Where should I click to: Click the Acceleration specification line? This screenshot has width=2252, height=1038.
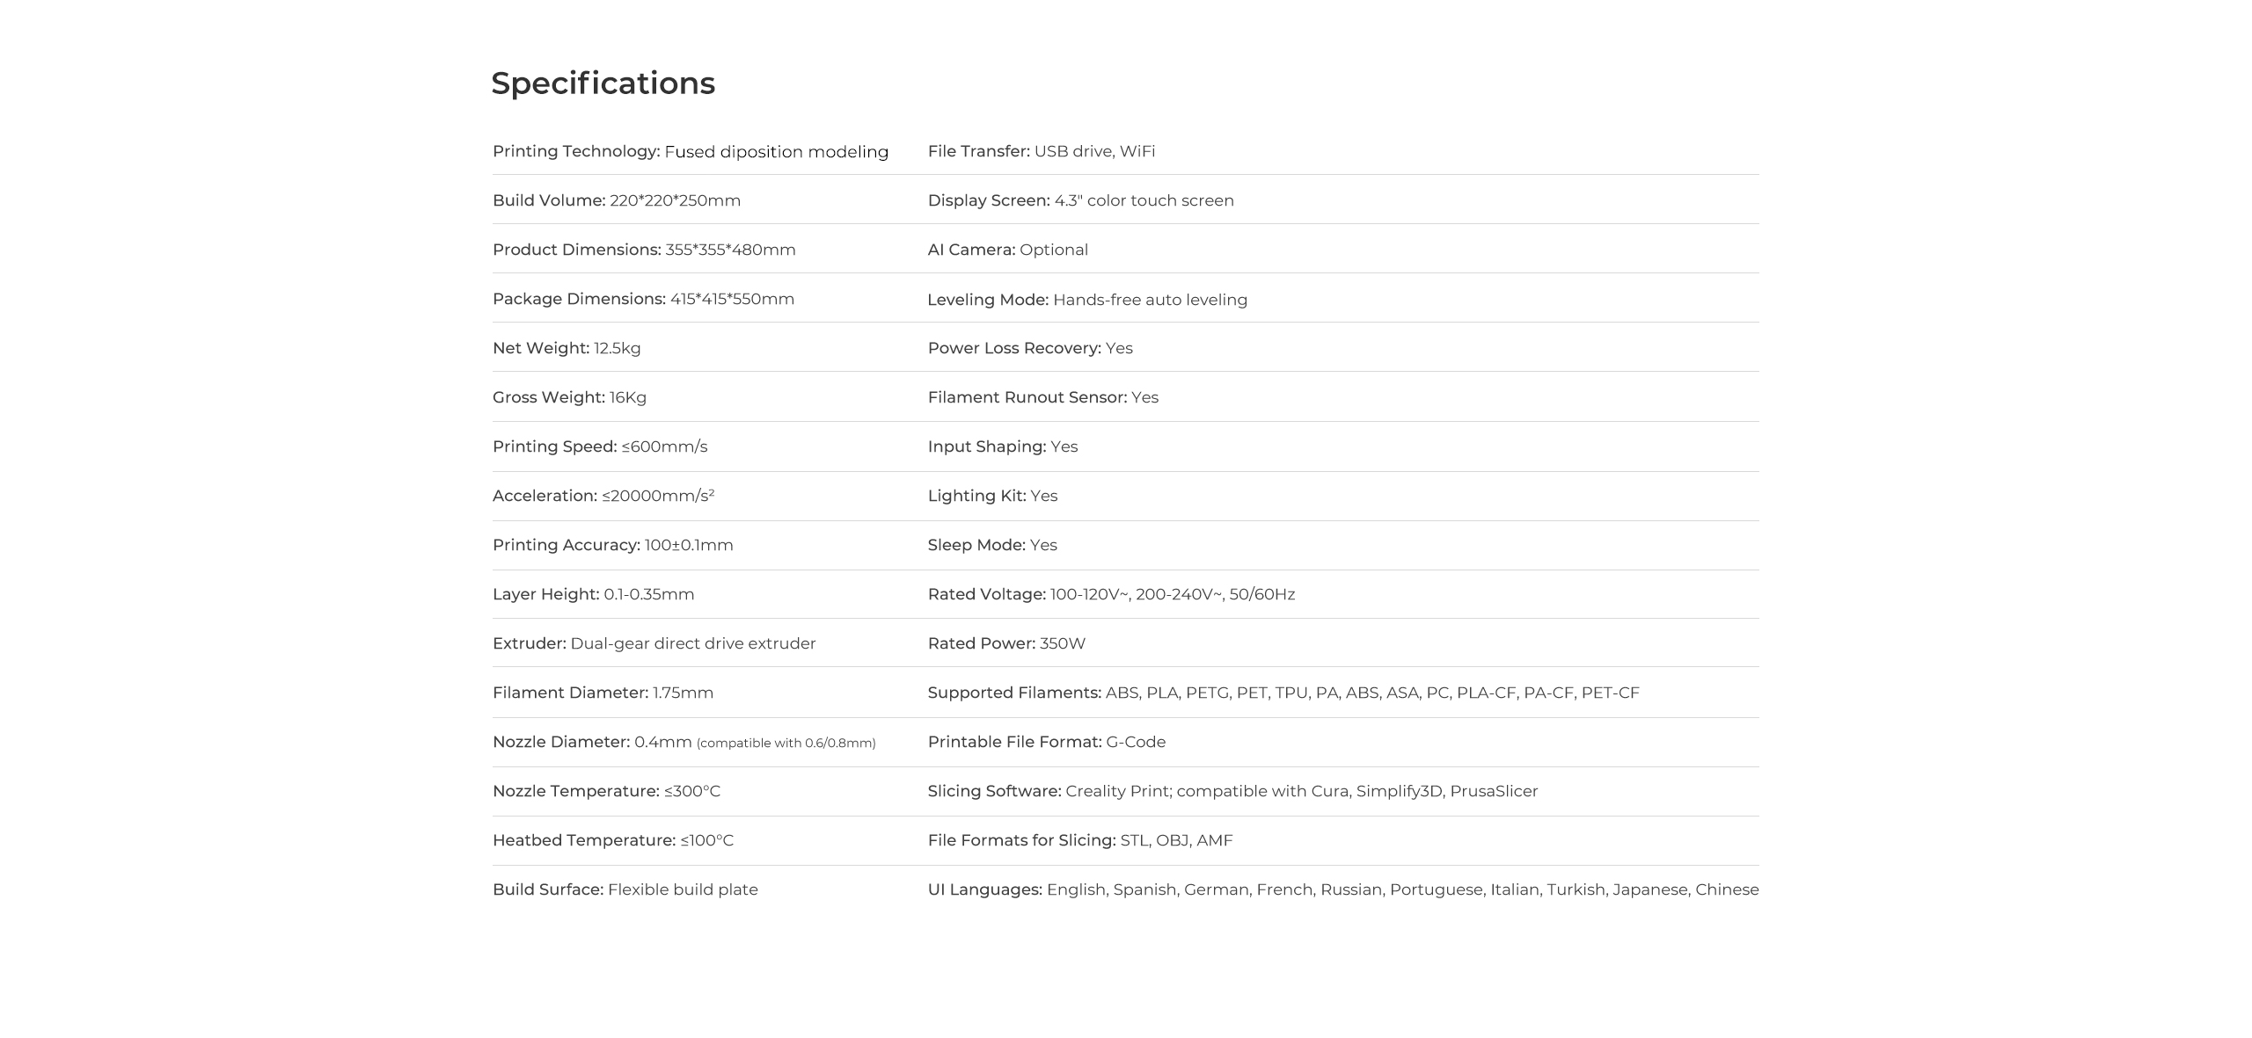click(603, 496)
